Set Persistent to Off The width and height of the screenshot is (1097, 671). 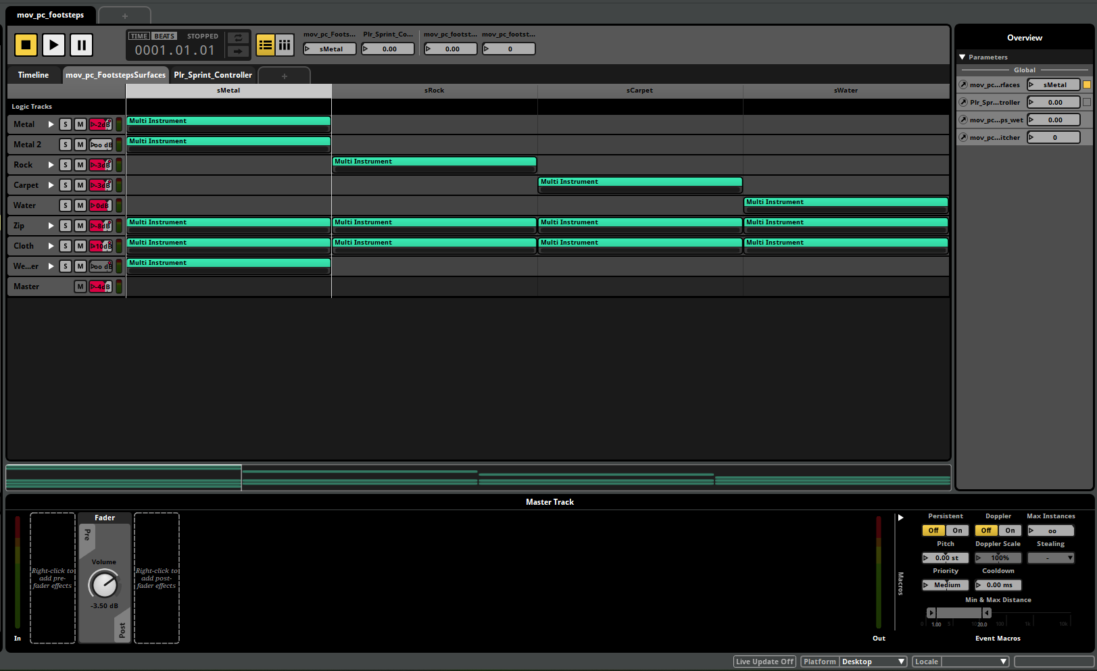(x=933, y=530)
